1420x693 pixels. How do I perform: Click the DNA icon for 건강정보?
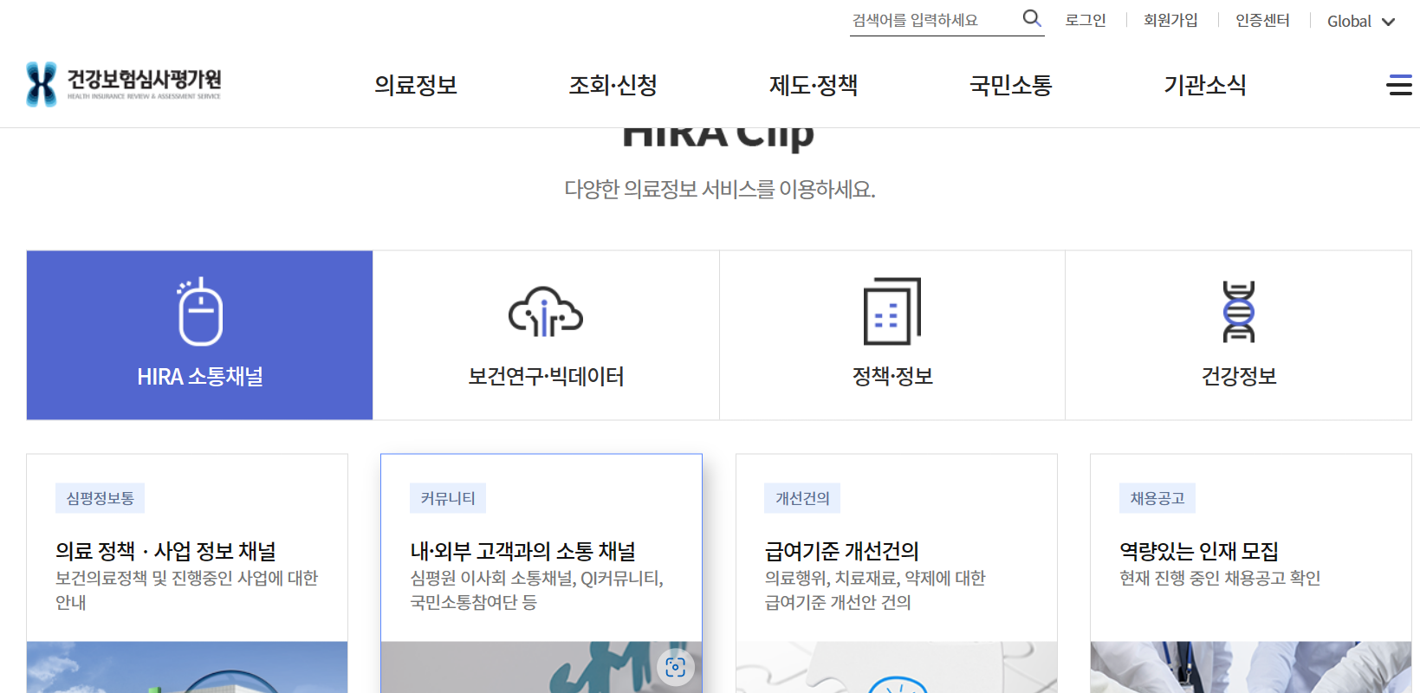coord(1238,312)
